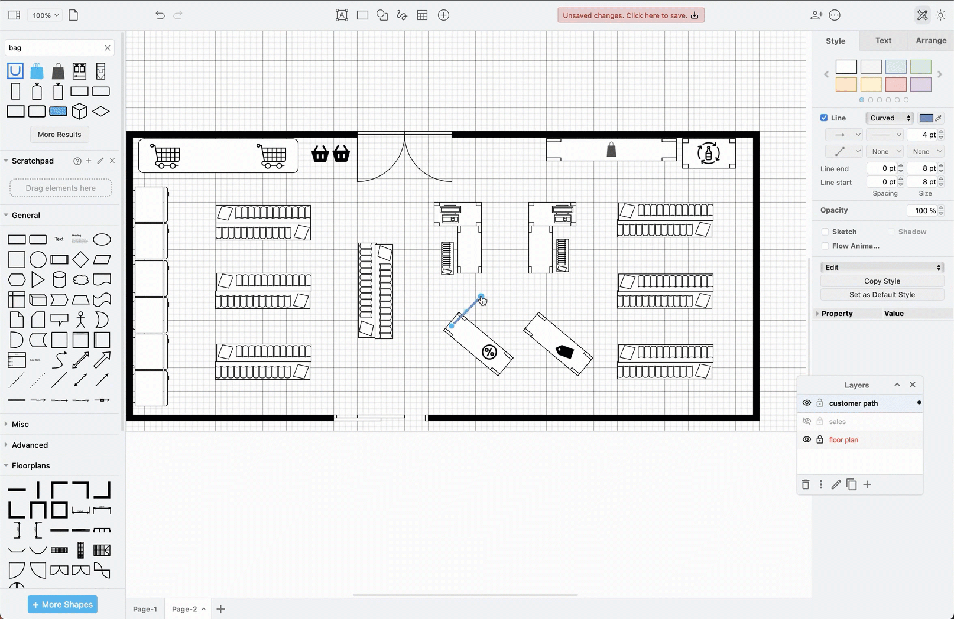Open the Page-1 tab

click(145, 609)
